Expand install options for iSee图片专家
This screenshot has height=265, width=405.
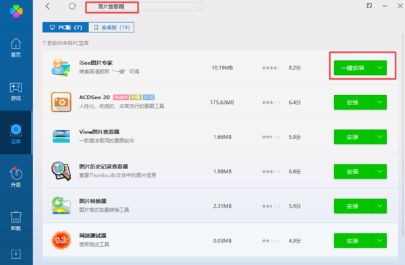[379, 68]
